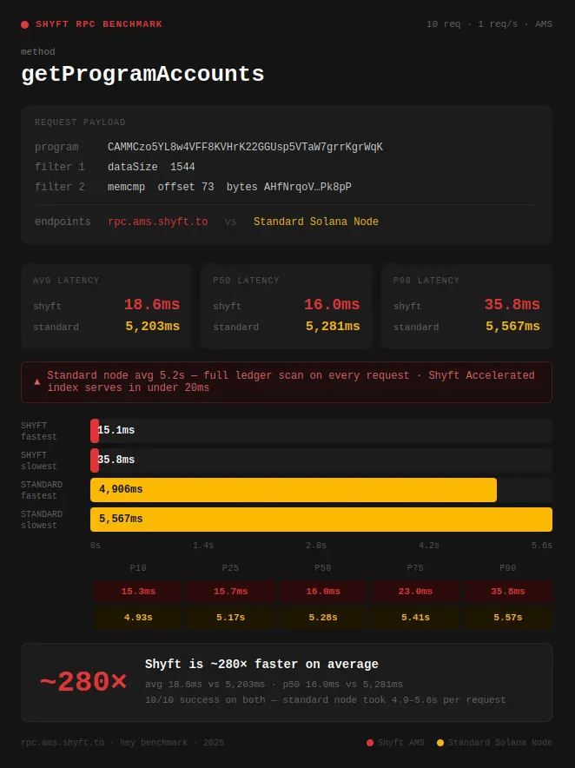The width and height of the screenshot is (575, 768).
Task: Click the 5.41s cell under P75
Action: point(415,618)
